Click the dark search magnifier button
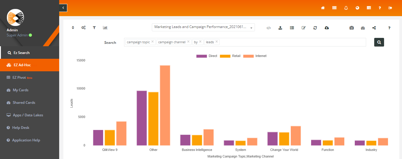402x159 pixels. [x=379, y=42]
